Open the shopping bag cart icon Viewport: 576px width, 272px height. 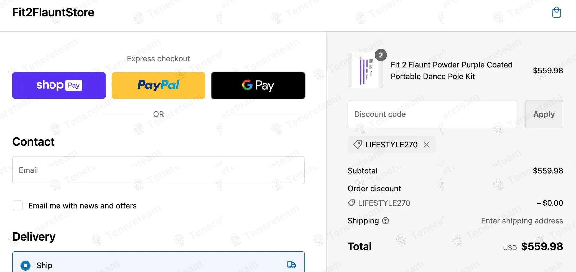[556, 12]
